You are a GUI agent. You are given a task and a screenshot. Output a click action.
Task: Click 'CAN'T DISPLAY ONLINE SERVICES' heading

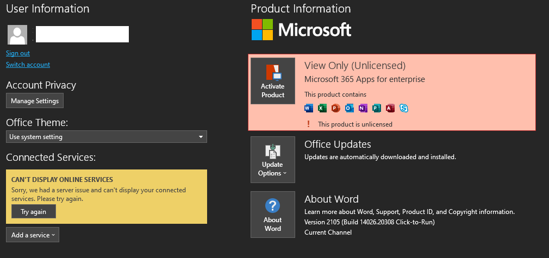tap(62, 180)
